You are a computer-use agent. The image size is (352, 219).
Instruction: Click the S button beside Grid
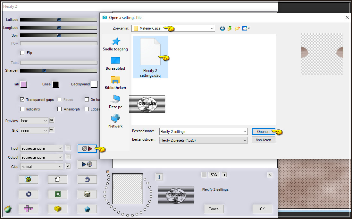click(x=52, y=130)
